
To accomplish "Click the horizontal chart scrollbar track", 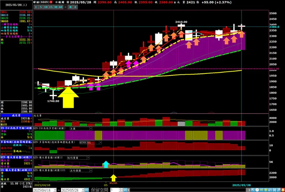I will coord(189,190).
